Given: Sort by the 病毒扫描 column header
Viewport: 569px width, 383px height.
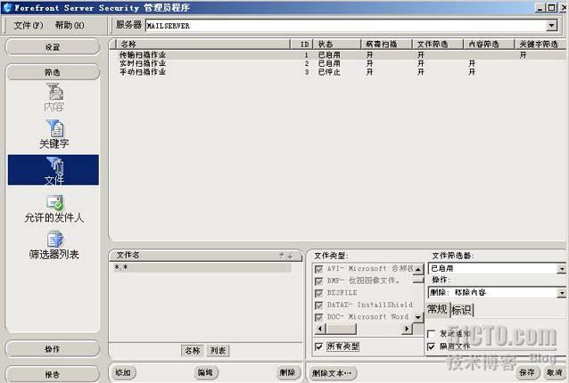Looking at the screenshot, I should pos(387,45).
